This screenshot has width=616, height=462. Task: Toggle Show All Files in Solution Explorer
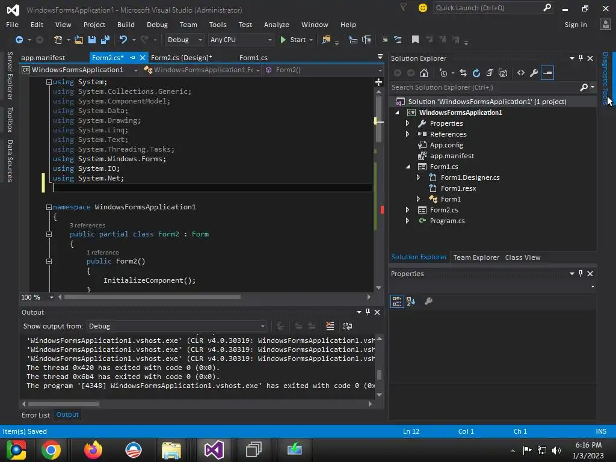503,73
